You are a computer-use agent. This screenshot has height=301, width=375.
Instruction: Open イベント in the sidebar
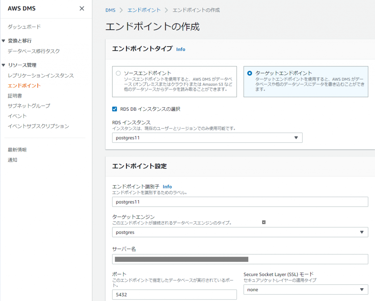[17, 116]
